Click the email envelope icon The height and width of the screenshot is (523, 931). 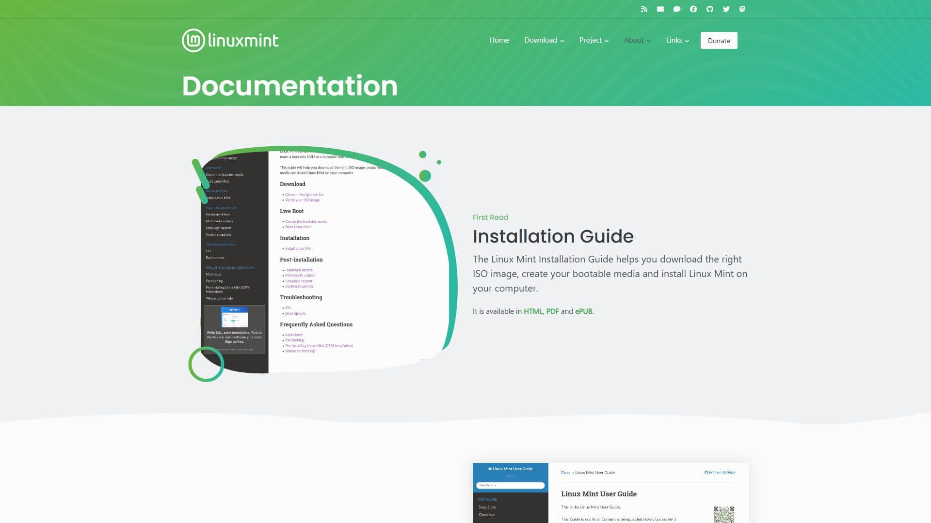(660, 9)
